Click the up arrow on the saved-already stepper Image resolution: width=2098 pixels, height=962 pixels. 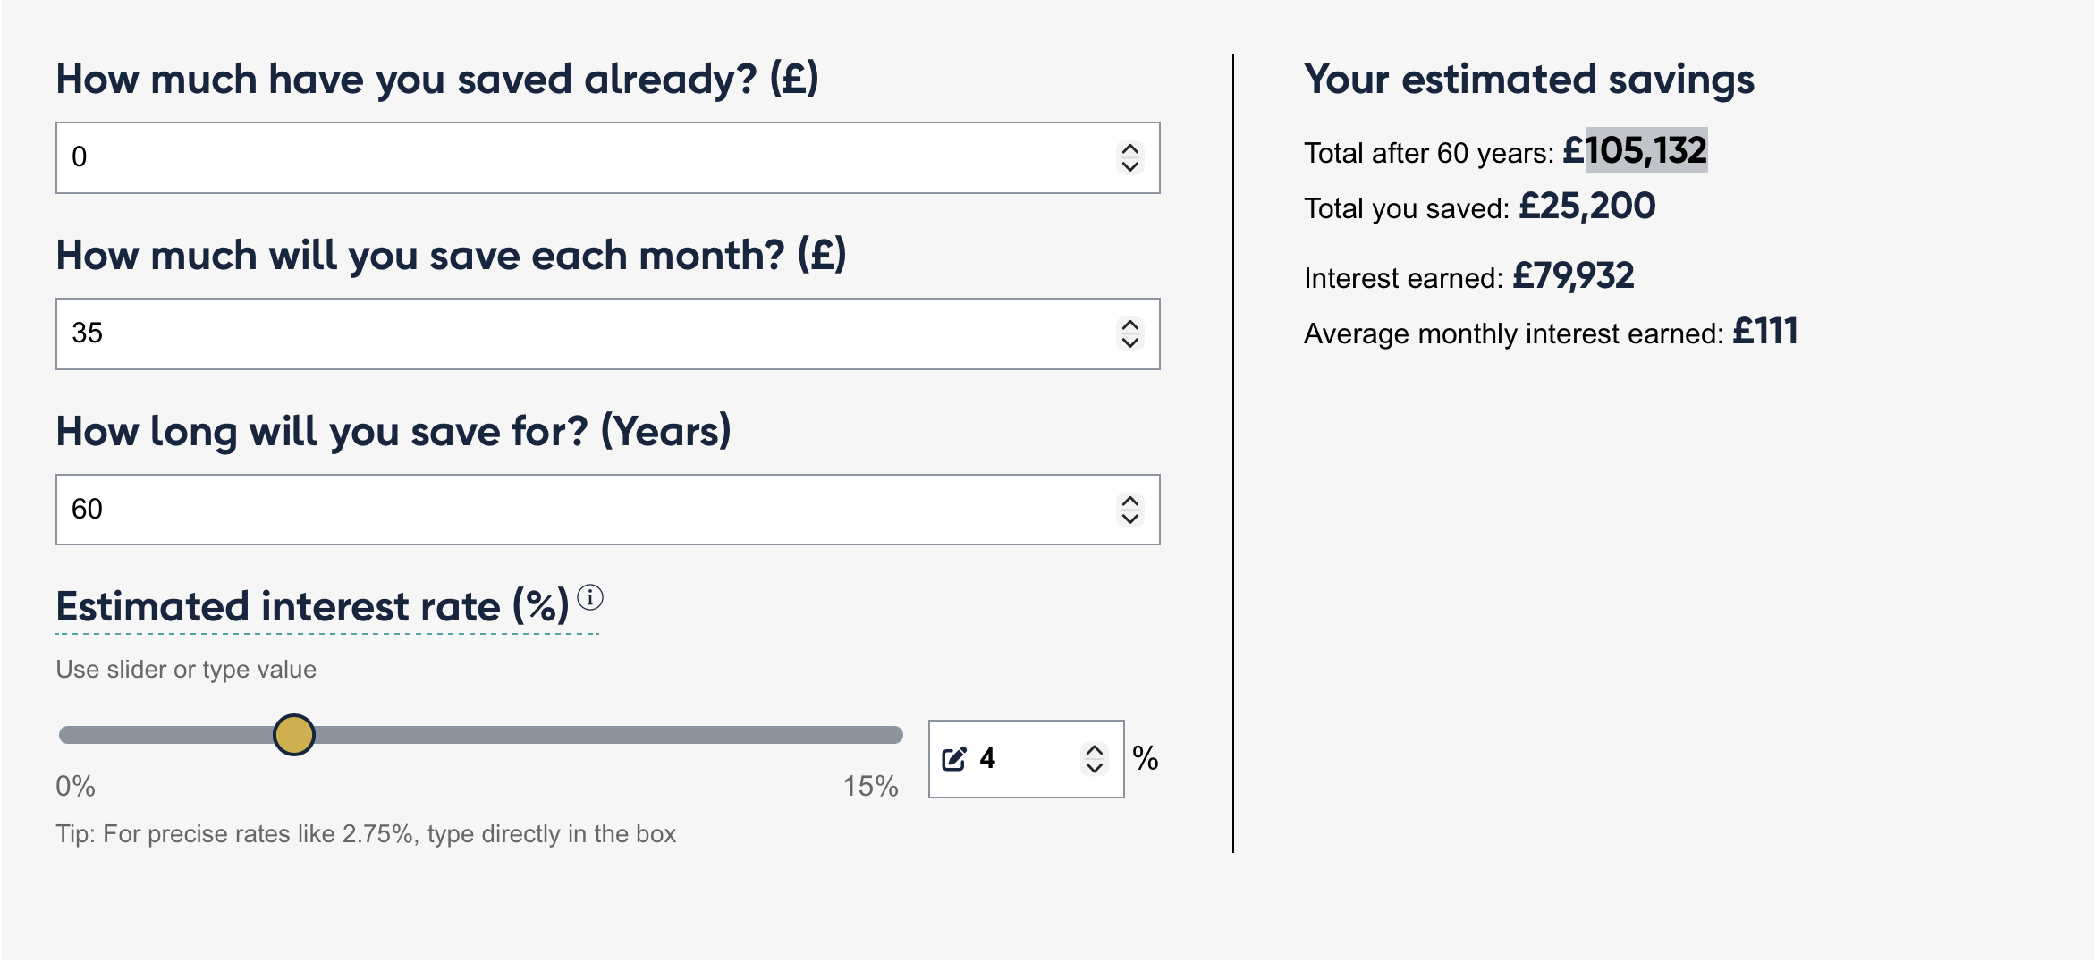(x=1129, y=148)
